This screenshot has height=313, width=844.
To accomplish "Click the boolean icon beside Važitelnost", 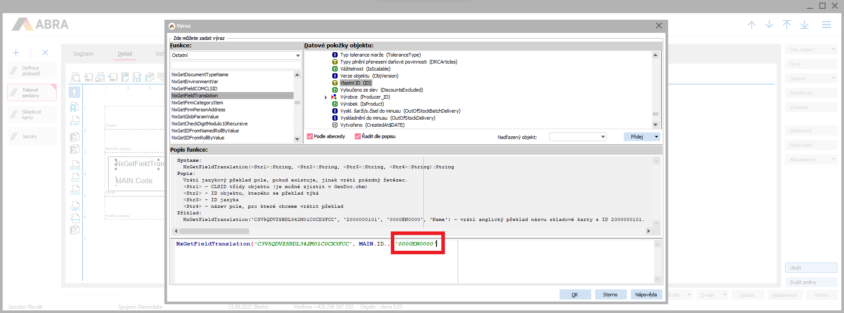I will [x=335, y=69].
